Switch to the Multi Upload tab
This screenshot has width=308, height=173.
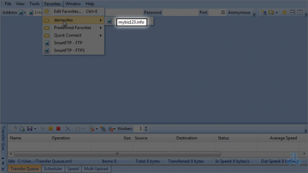pos(96,168)
